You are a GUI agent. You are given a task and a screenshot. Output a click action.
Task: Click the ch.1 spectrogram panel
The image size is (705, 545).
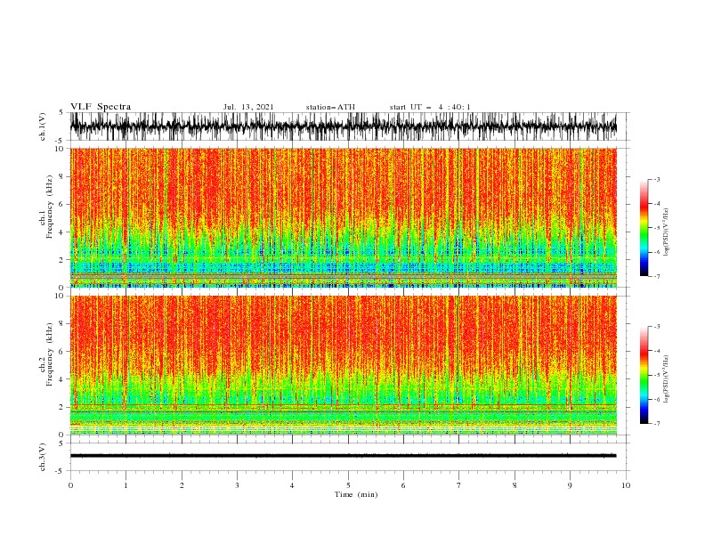pos(343,217)
